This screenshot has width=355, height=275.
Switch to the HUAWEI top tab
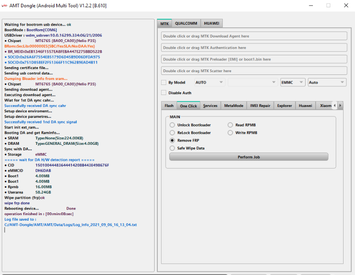point(211,23)
